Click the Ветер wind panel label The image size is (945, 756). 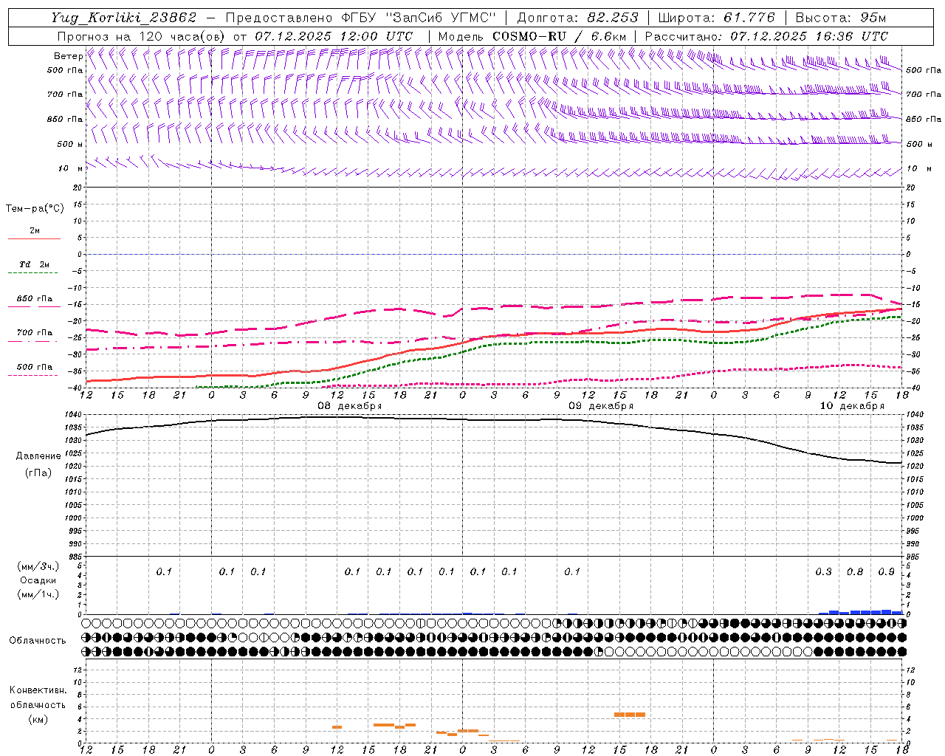tap(68, 56)
